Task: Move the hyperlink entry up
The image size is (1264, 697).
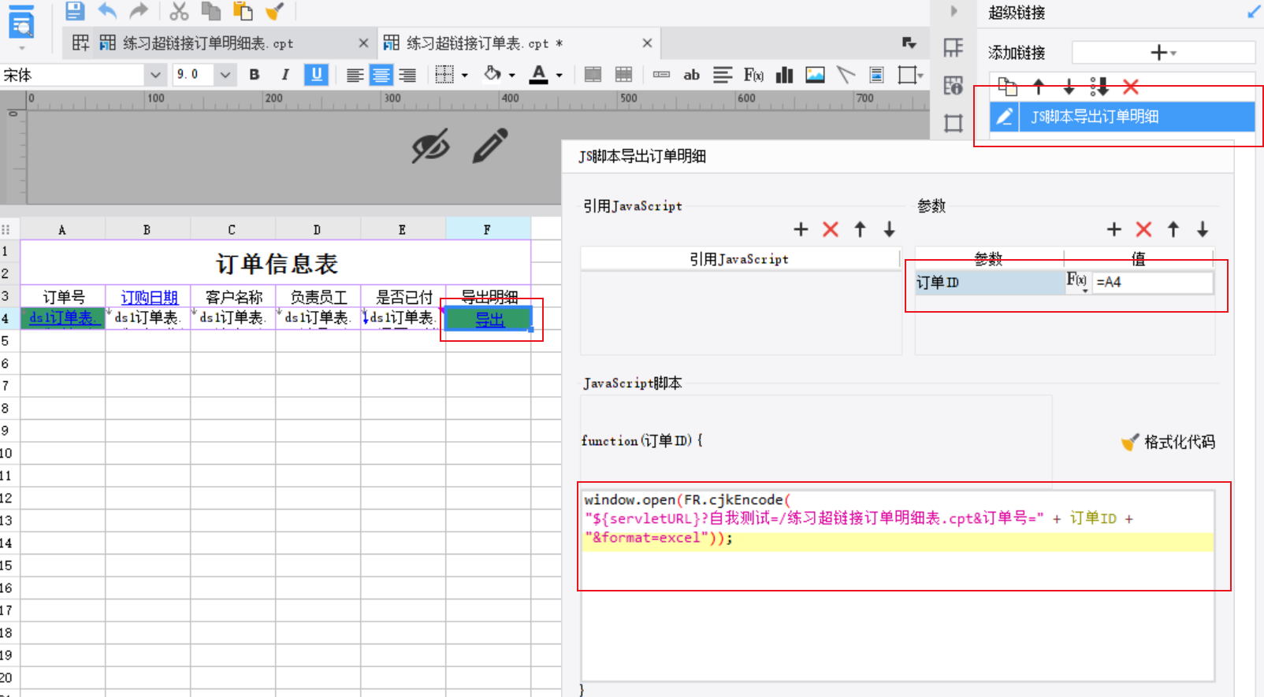Action: pyautogui.click(x=1039, y=86)
